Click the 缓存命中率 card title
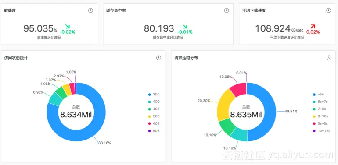 (116, 11)
